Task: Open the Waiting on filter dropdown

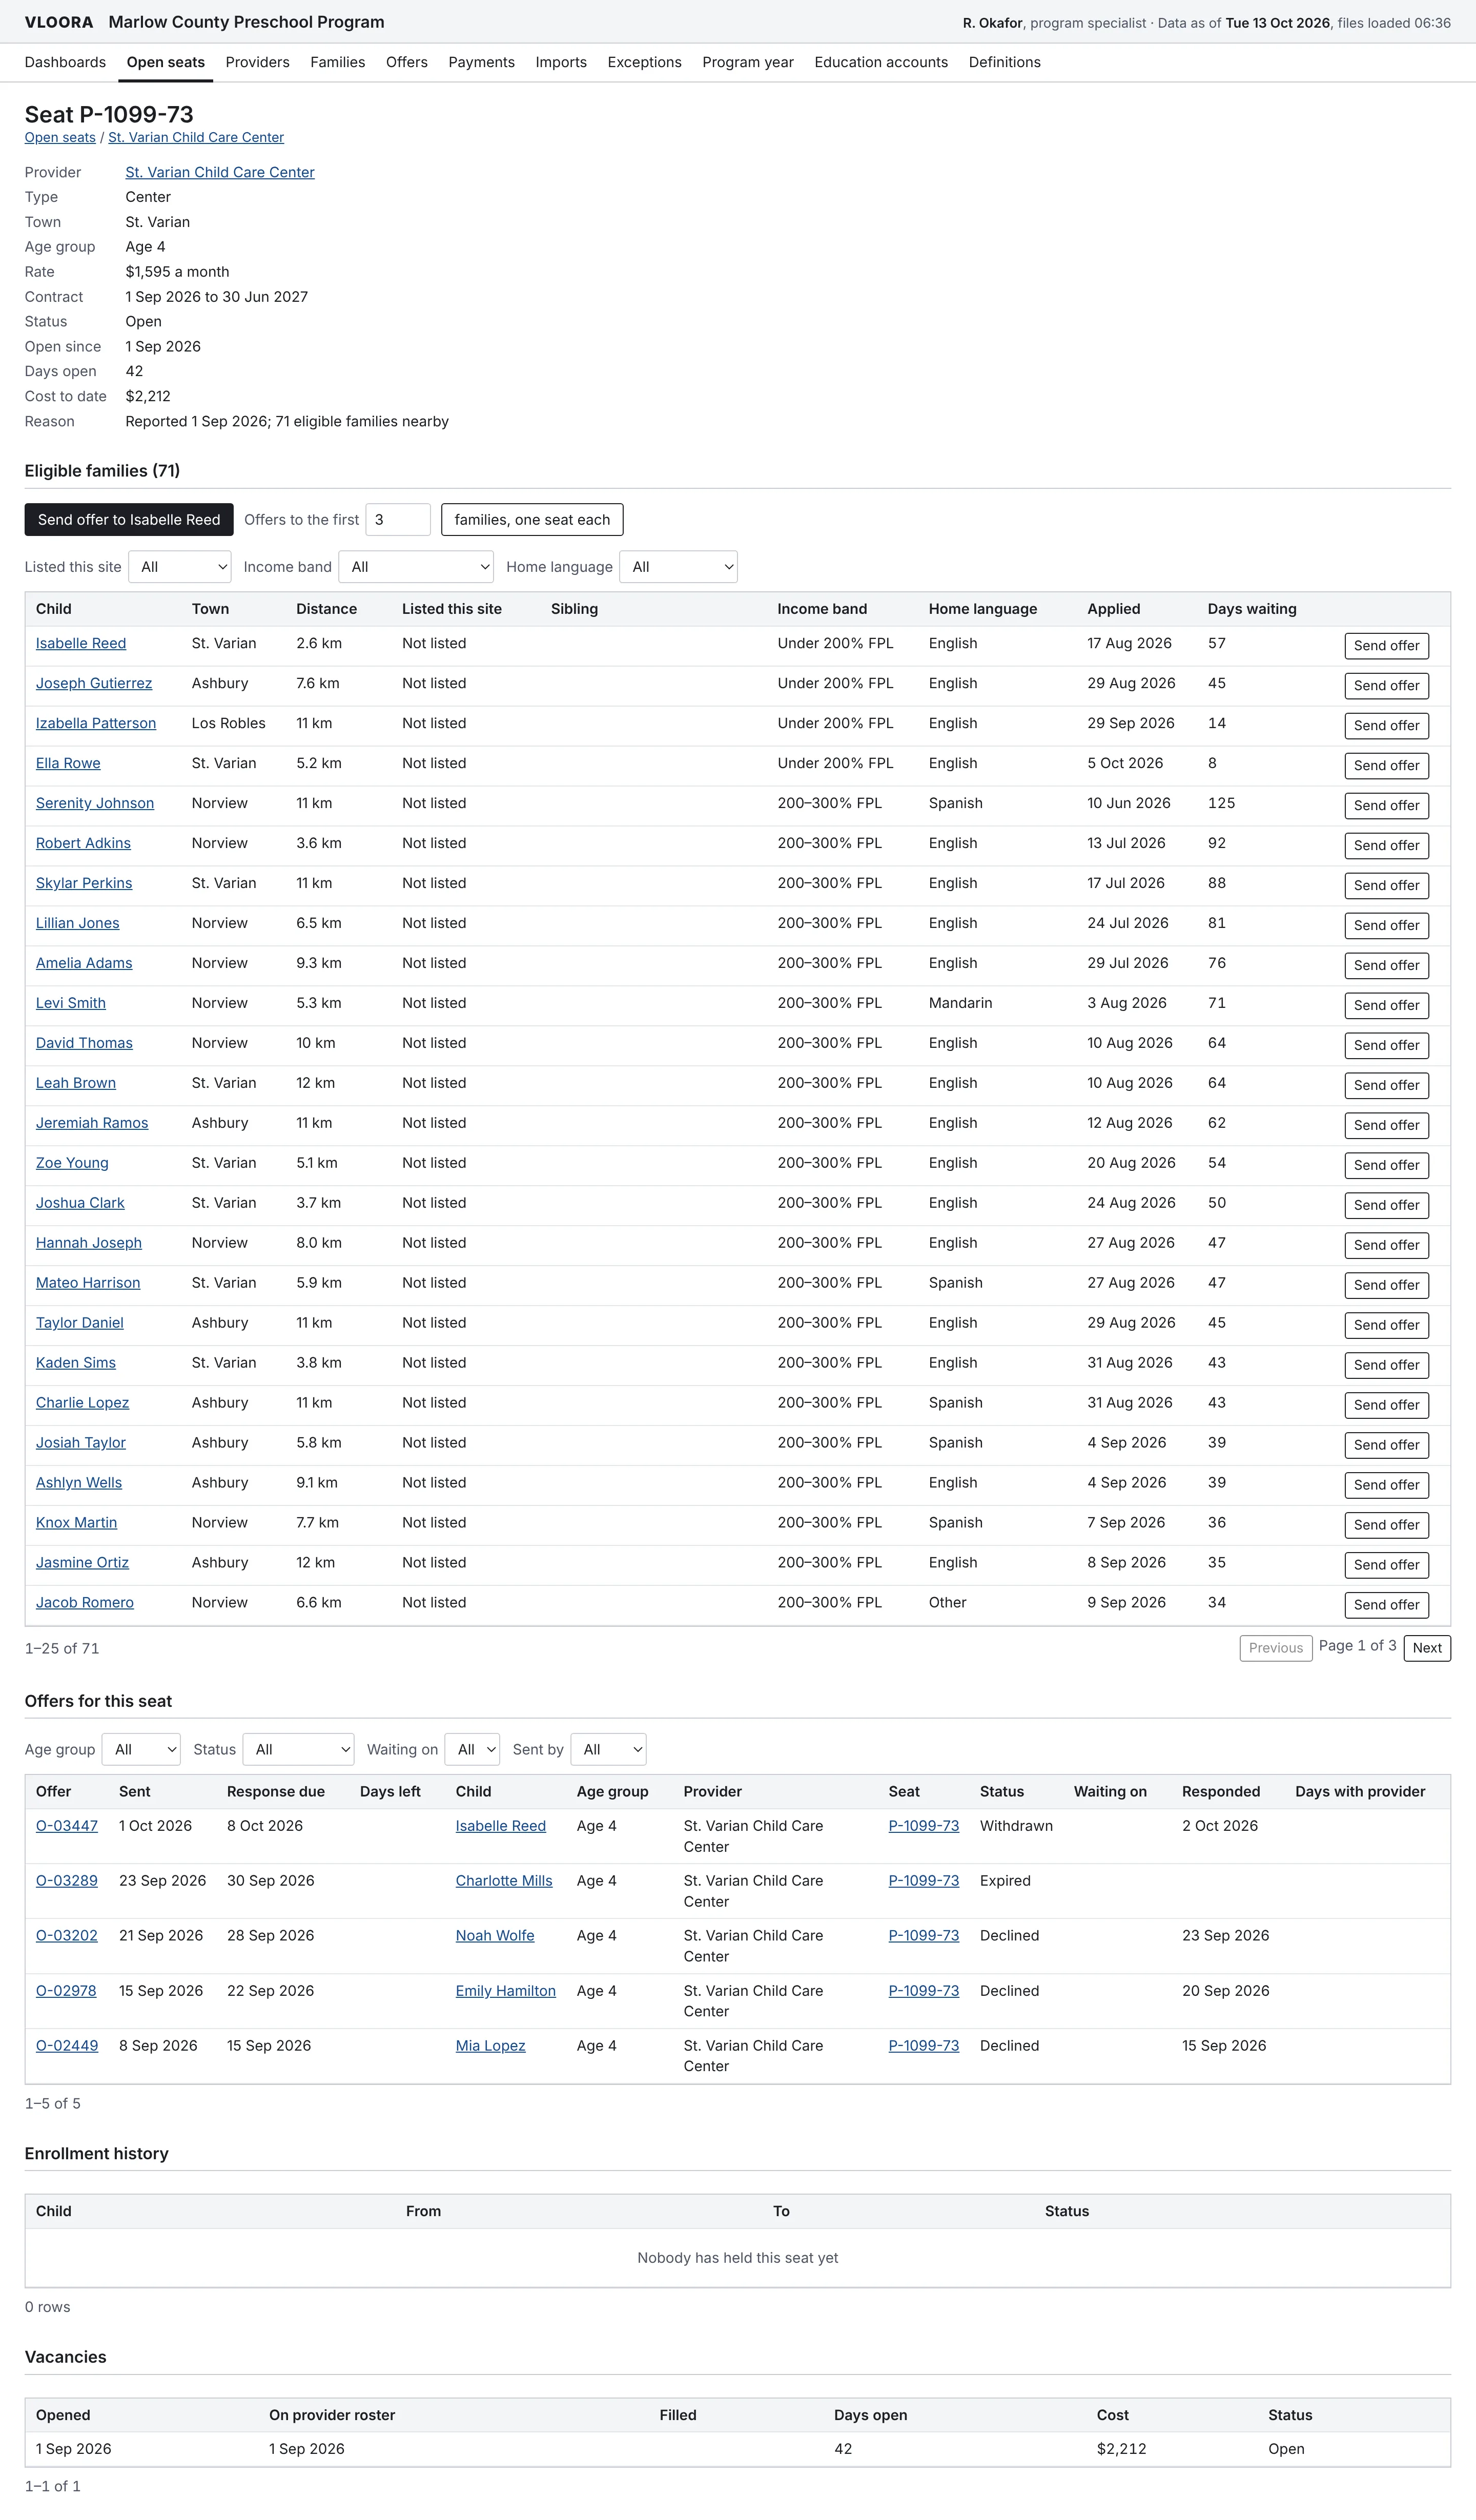Action: [x=472, y=1749]
